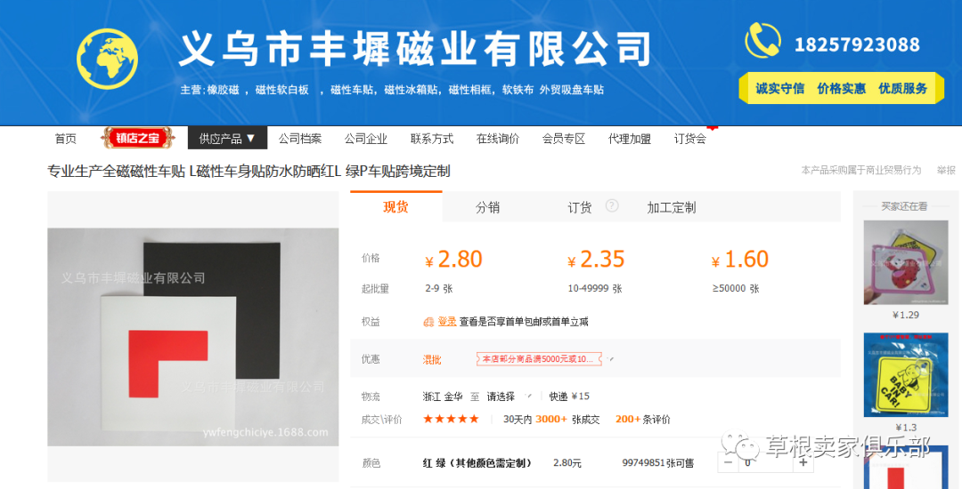Screen dimensions: 962x489
Task: Open the 公司企业 menu item
Action: pos(366,139)
